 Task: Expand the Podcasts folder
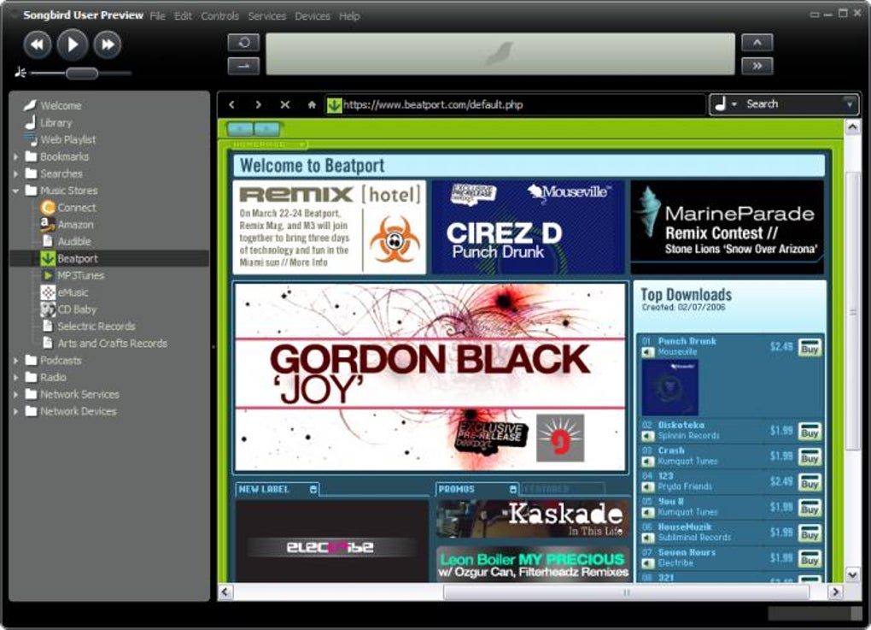coord(15,361)
